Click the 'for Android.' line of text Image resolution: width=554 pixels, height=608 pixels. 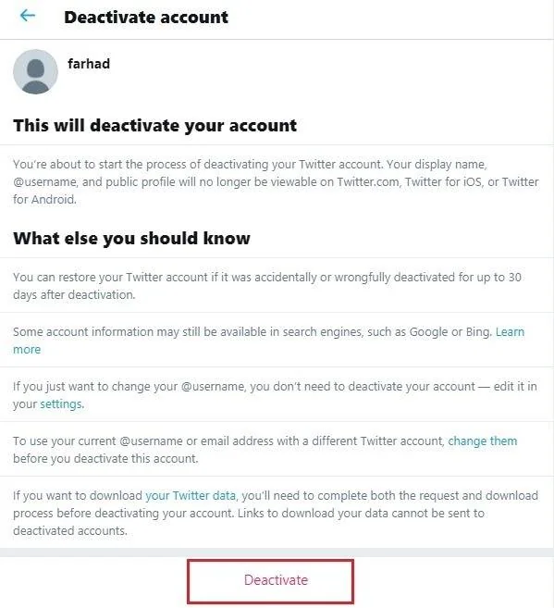click(x=44, y=199)
